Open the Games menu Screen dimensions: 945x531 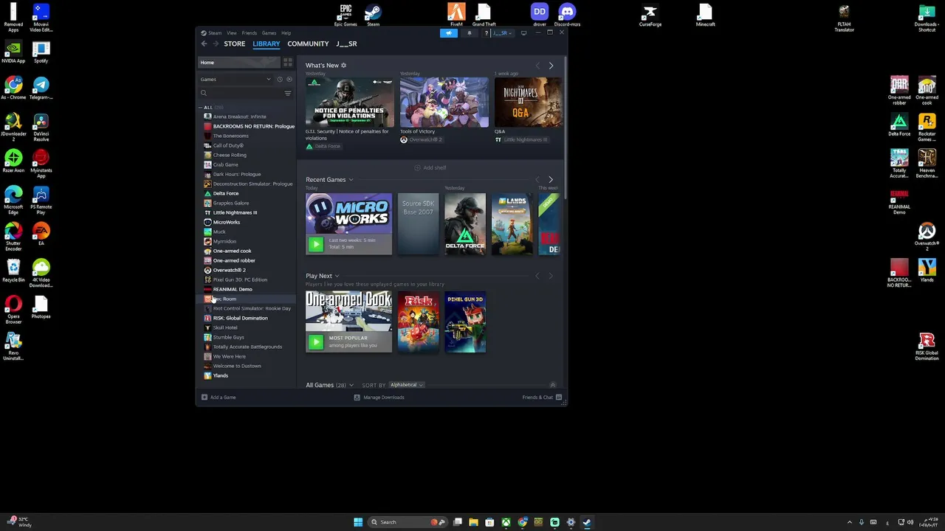pos(269,33)
